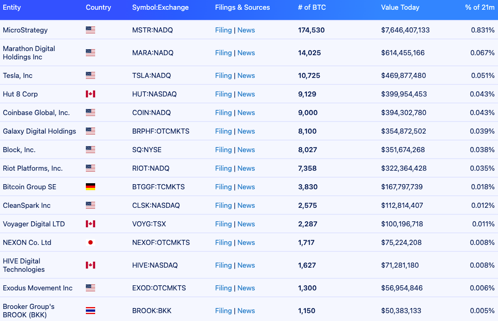Click the German flag for Bitcoin Group SE
The image size is (498, 321).
point(91,187)
